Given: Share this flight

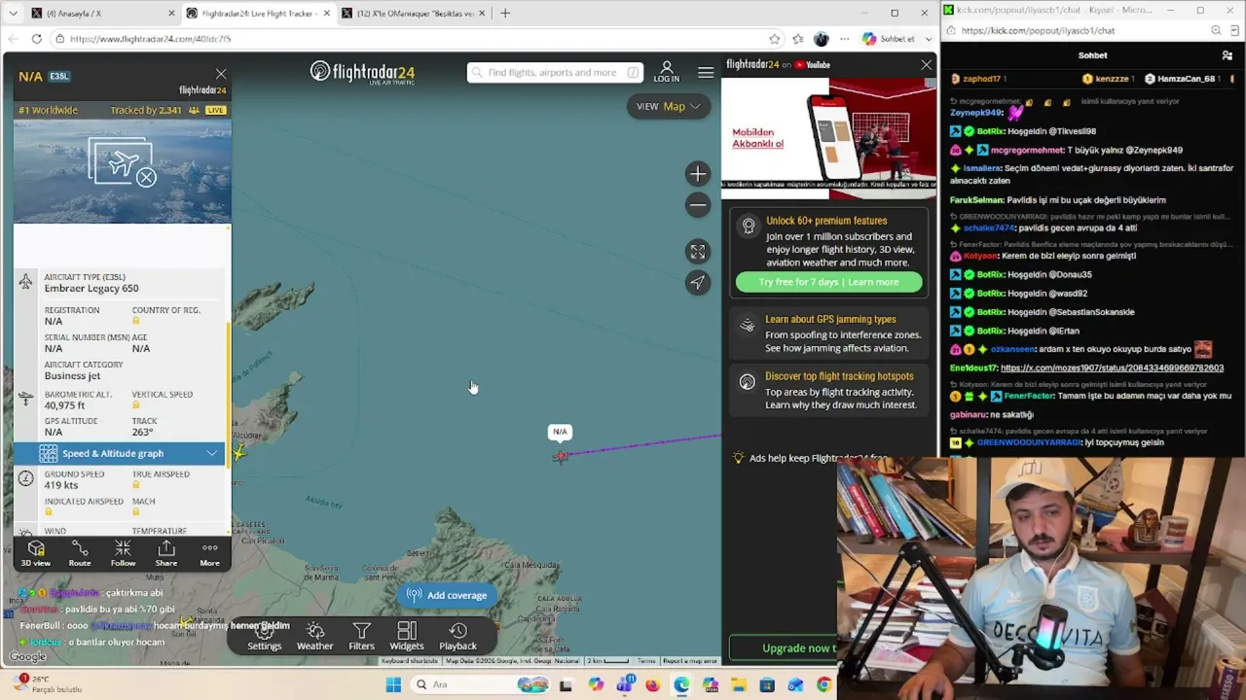Looking at the screenshot, I should tap(166, 554).
